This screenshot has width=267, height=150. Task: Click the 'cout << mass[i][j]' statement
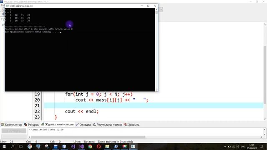[112, 100]
